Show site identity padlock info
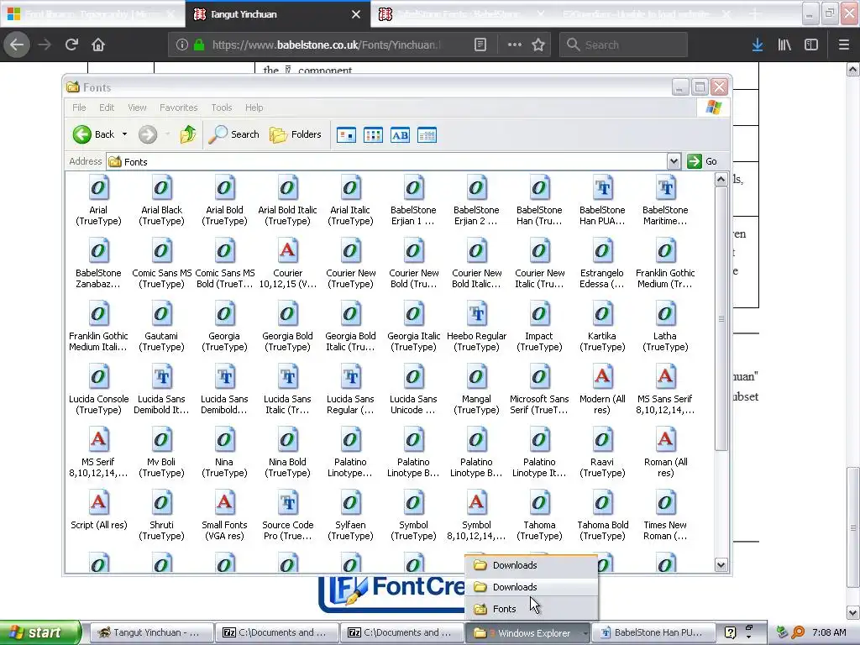This screenshot has height=645, width=860. (x=199, y=45)
